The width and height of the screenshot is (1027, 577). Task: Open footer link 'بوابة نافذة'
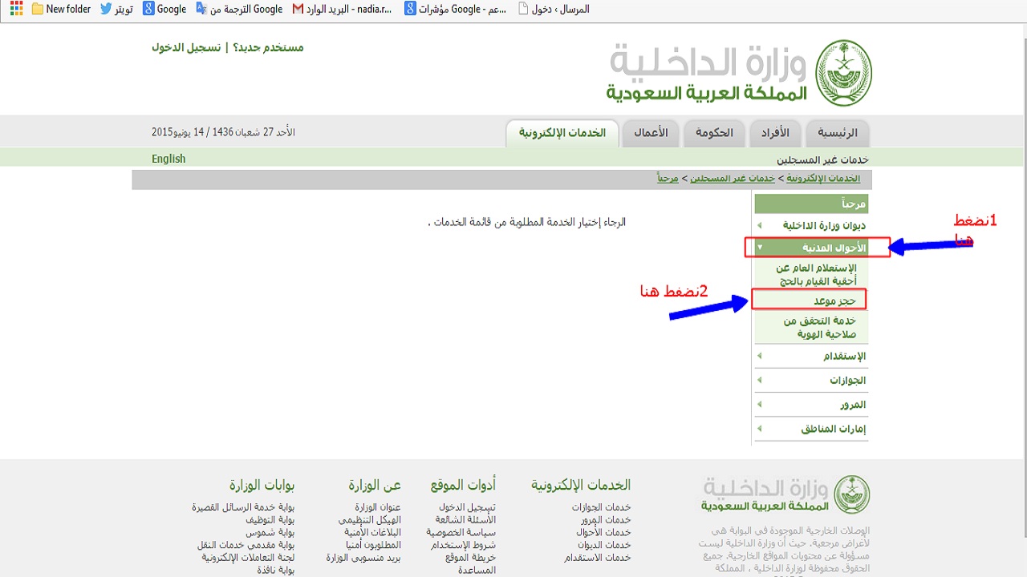(x=276, y=570)
